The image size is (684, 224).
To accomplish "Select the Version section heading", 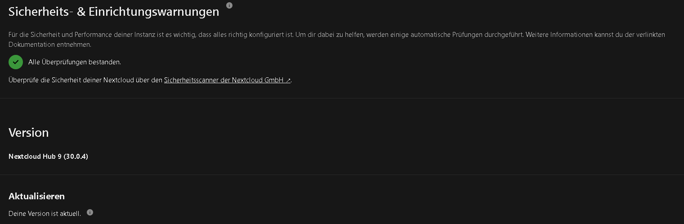I will 28,133.
